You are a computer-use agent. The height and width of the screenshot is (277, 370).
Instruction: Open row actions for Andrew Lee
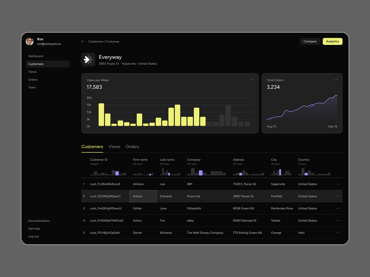pos(338,184)
